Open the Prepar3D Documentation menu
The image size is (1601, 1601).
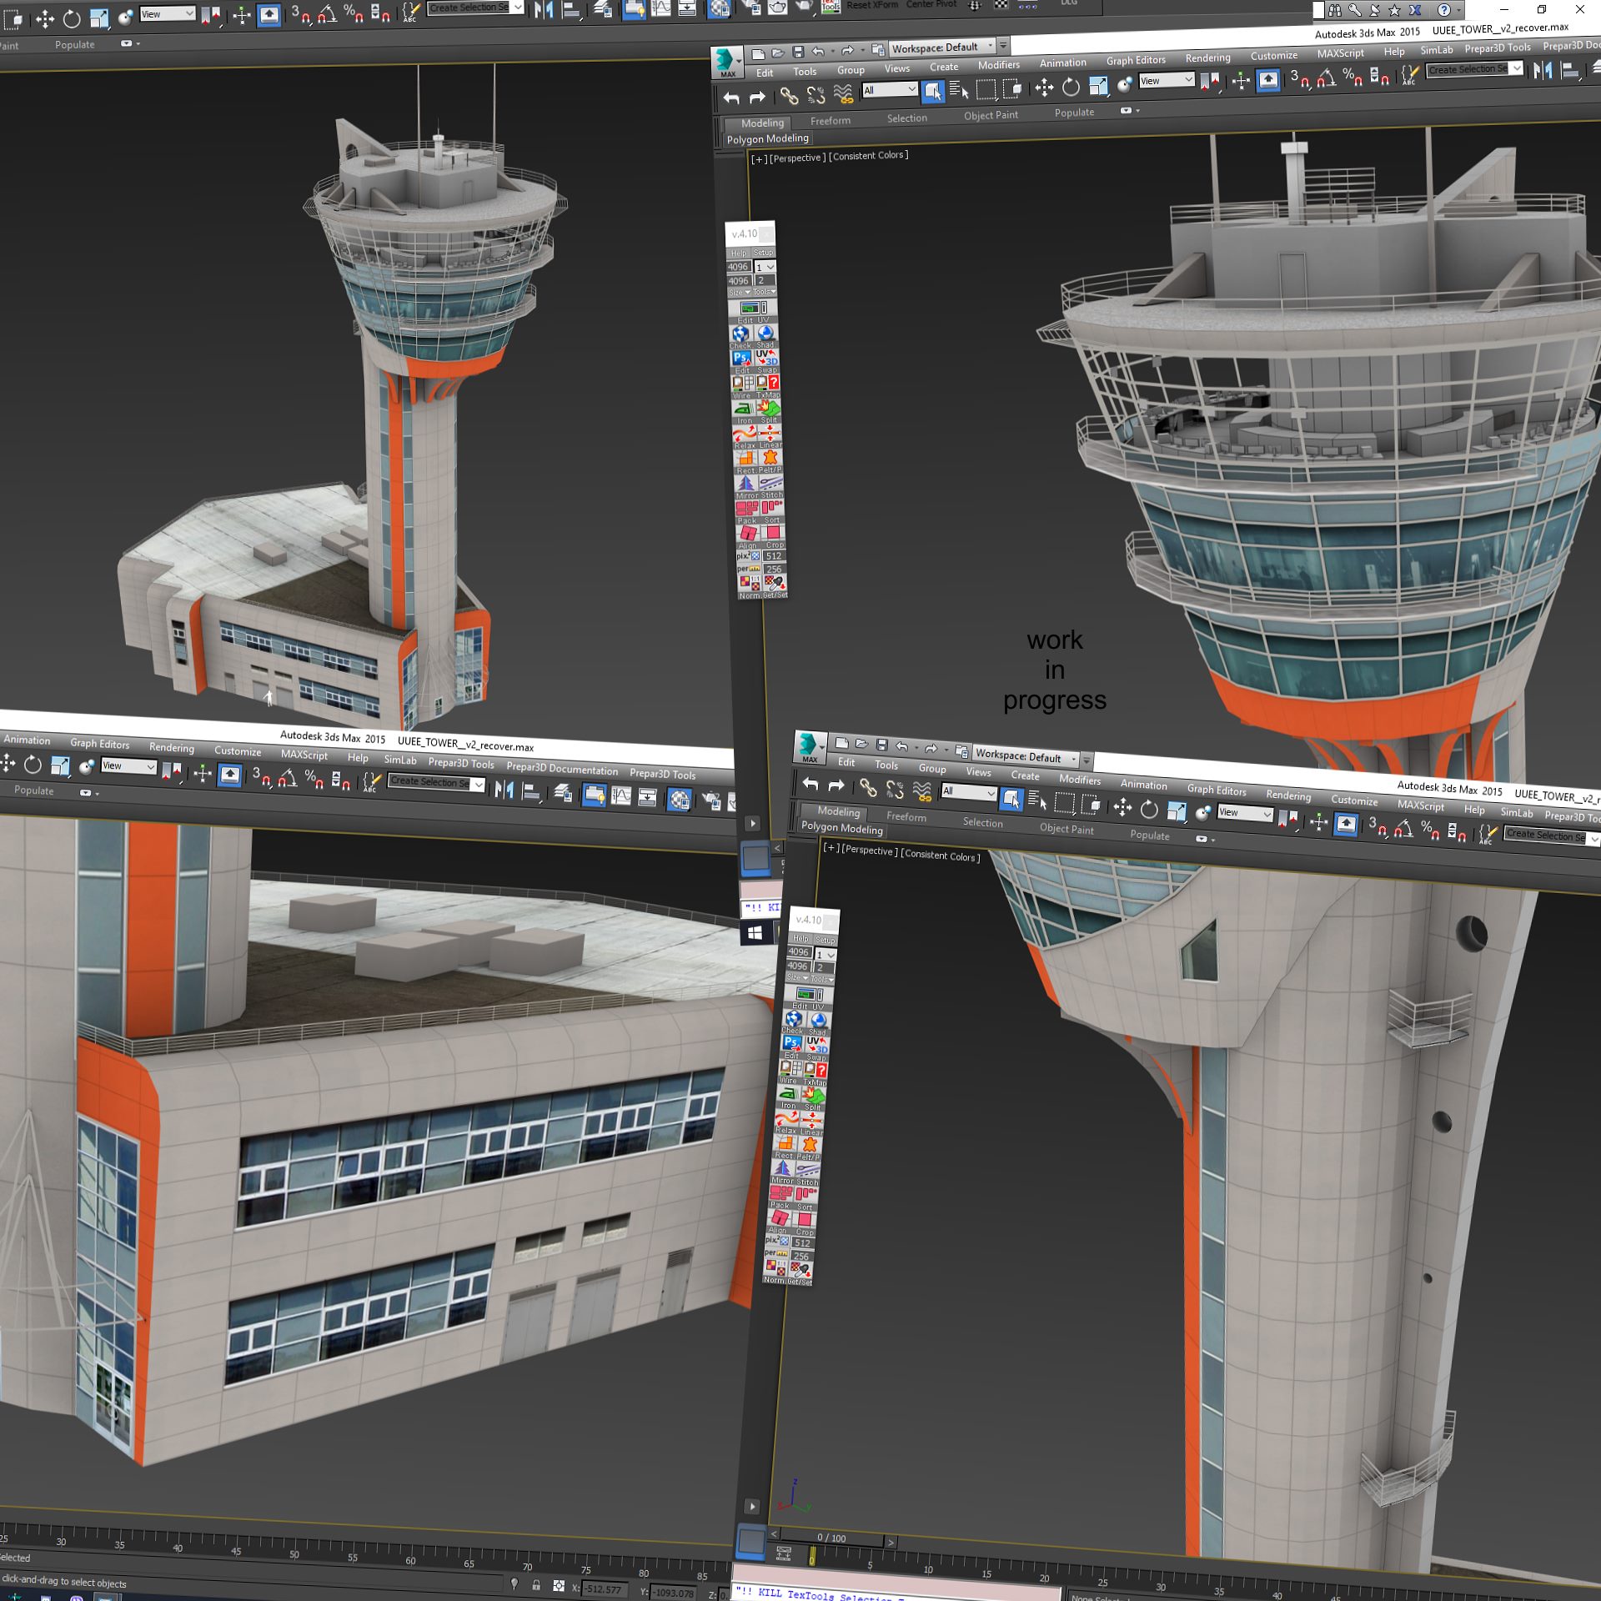tap(562, 769)
